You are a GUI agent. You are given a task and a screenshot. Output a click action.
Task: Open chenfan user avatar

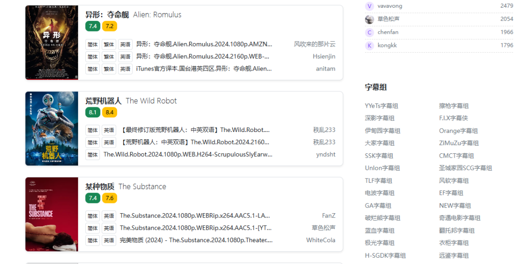369,32
